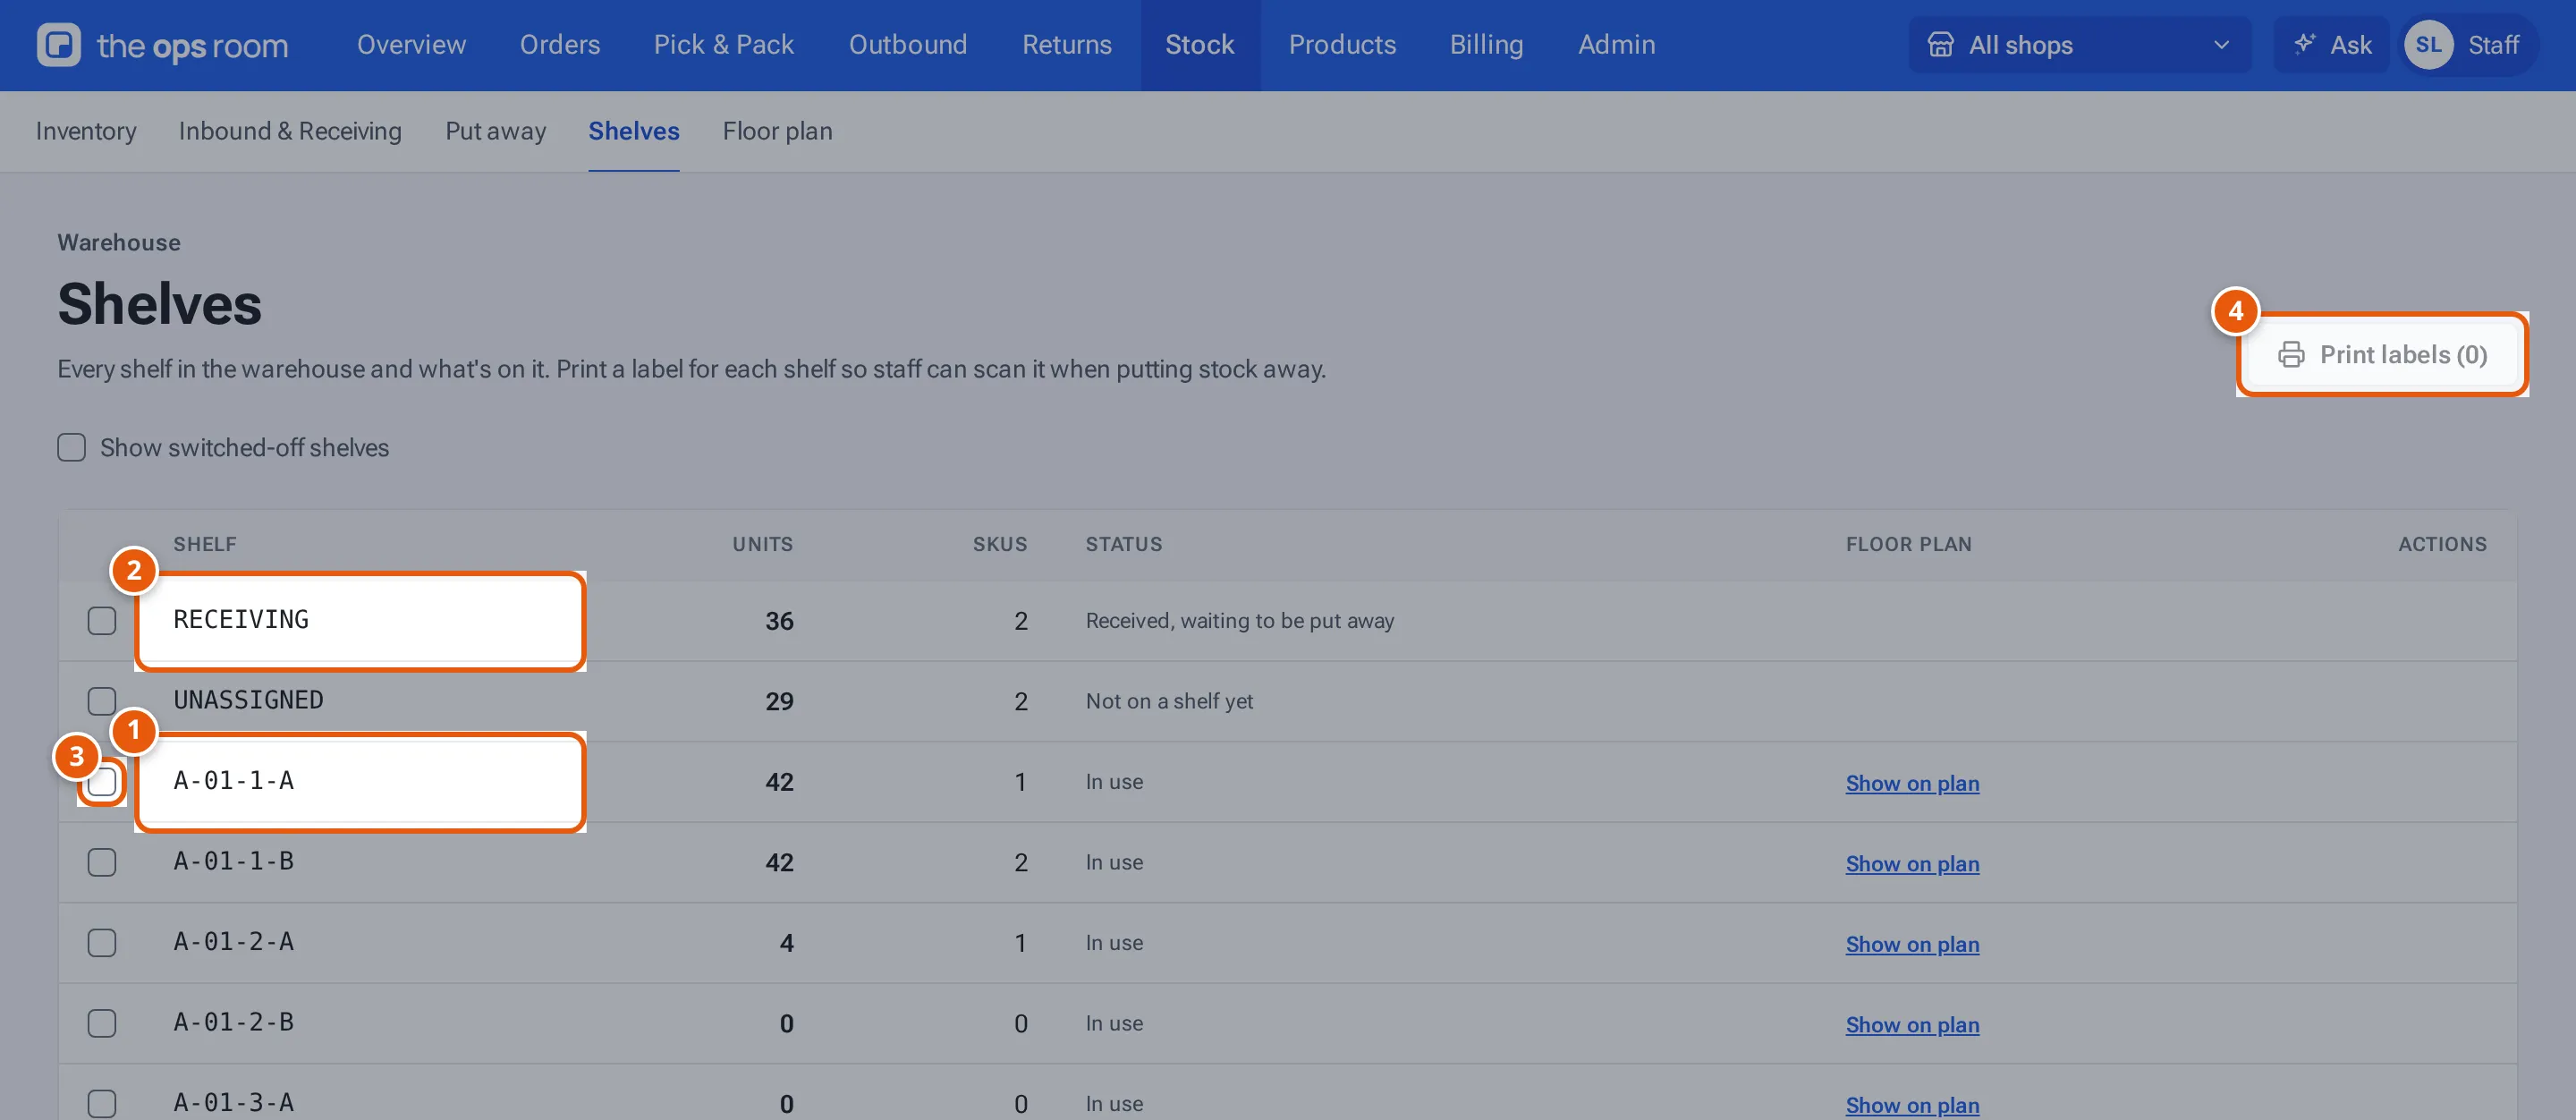Open Pick & Pack in navigation
The width and height of the screenshot is (2576, 1120).
(724, 45)
